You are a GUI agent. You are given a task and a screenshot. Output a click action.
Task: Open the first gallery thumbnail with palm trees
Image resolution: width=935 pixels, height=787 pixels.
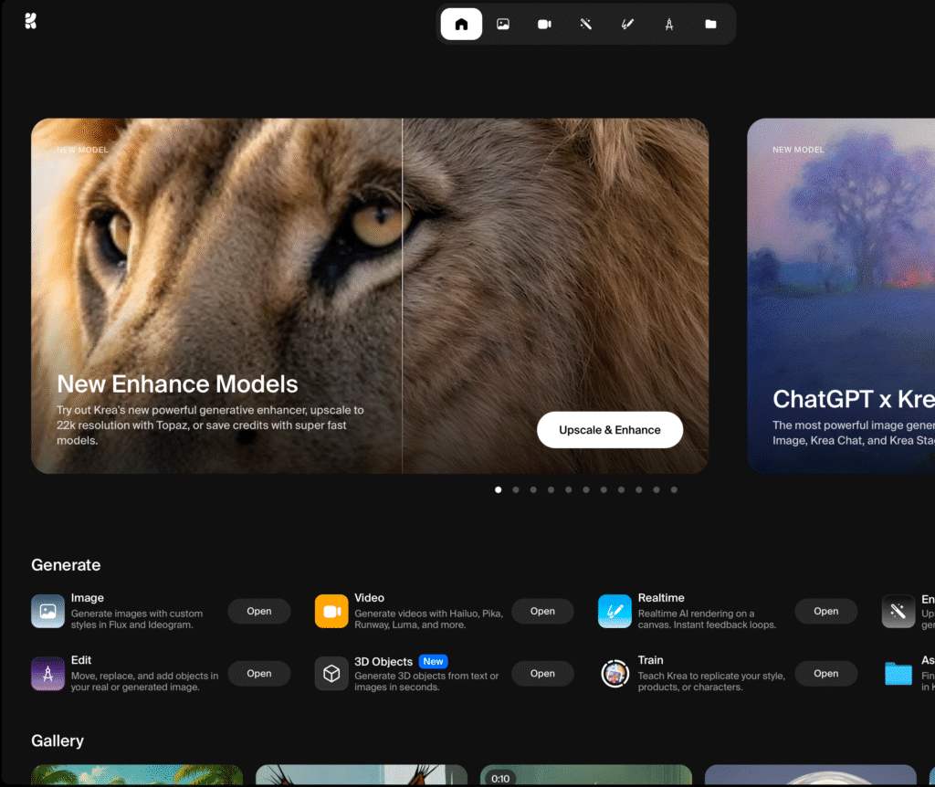point(137,775)
